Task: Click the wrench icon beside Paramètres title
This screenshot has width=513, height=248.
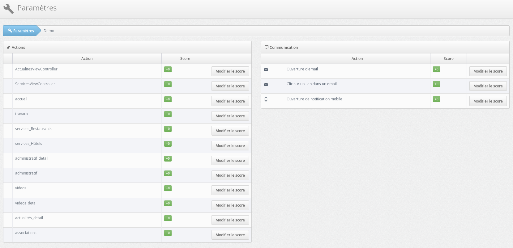Action: pyautogui.click(x=9, y=9)
